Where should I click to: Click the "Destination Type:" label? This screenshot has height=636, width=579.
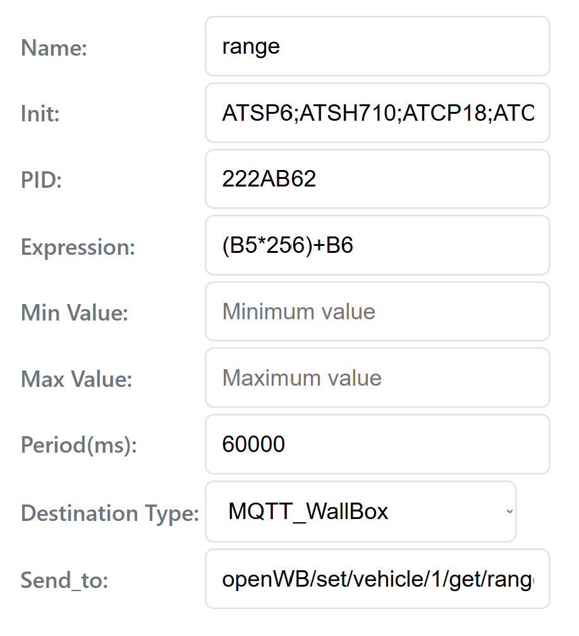click(x=110, y=513)
